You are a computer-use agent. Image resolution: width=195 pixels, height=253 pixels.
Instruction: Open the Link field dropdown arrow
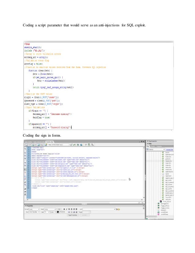click(115, 209)
